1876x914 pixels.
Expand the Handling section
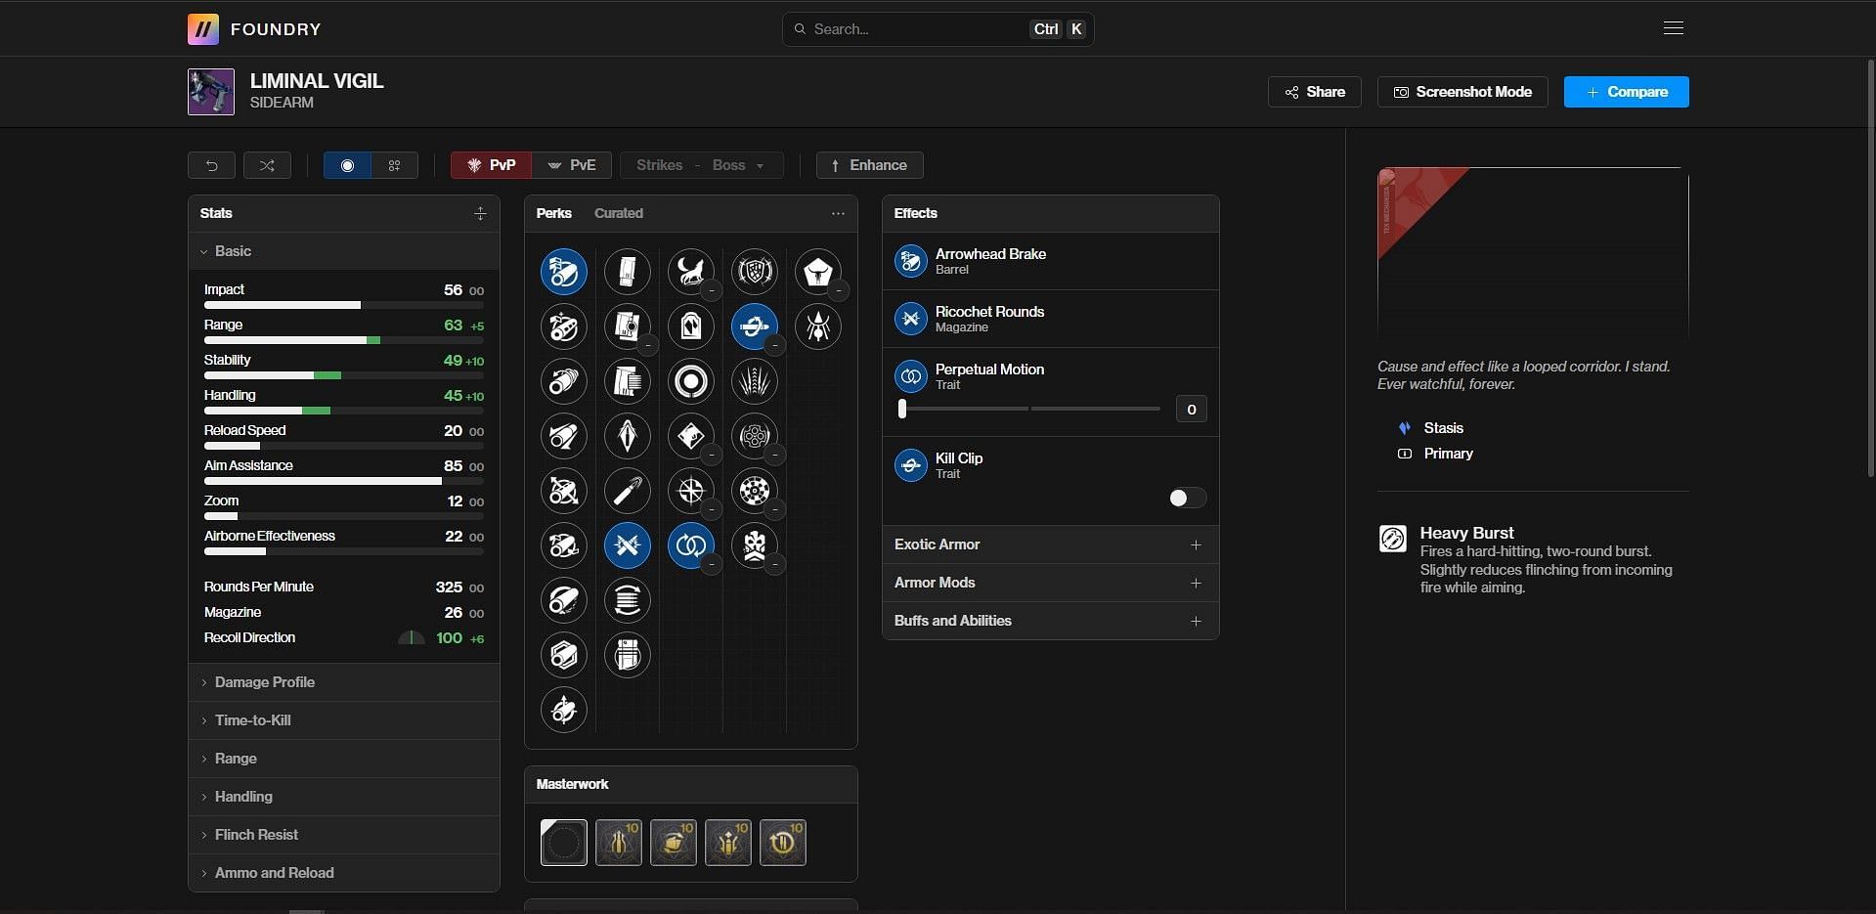click(x=343, y=797)
